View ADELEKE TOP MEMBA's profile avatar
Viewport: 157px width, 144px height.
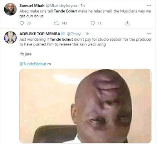pyautogui.click(x=10, y=37)
